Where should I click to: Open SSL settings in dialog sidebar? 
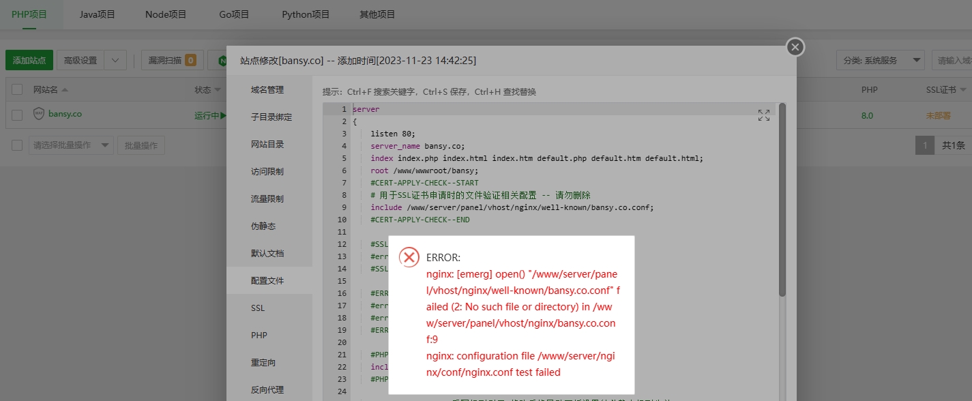point(258,308)
